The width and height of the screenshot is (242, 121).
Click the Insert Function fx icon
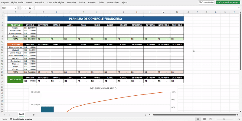(30, 8)
